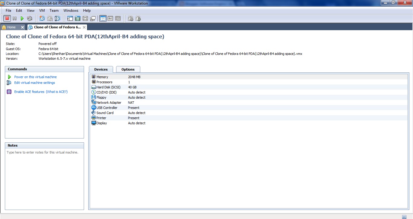Open the Windows menu

pyautogui.click(x=71, y=11)
